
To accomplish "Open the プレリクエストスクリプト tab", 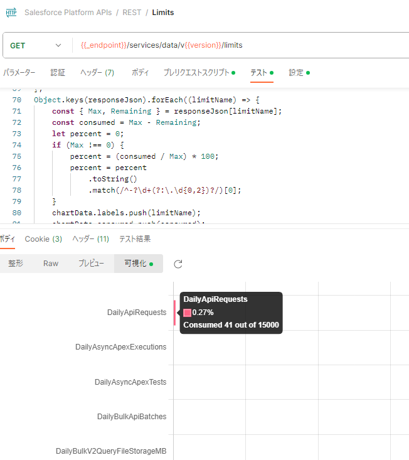I will [199, 72].
